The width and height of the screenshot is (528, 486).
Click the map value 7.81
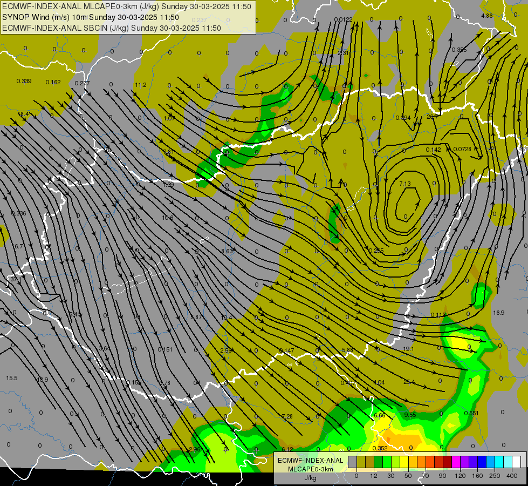tap(169, 151)
